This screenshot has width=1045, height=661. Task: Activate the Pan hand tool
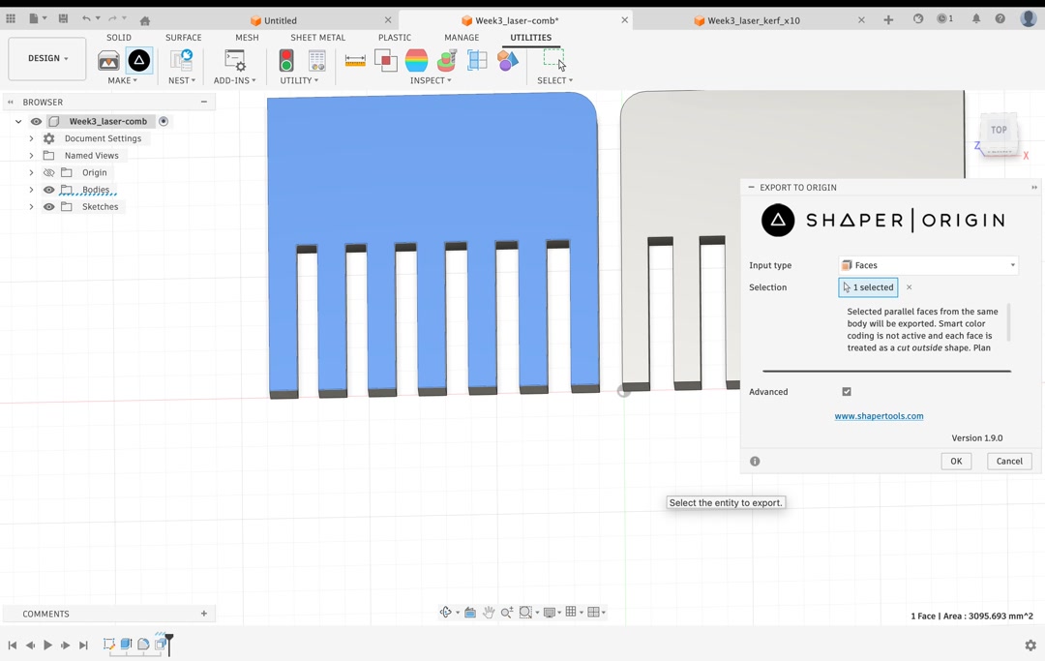click(489, 612)
